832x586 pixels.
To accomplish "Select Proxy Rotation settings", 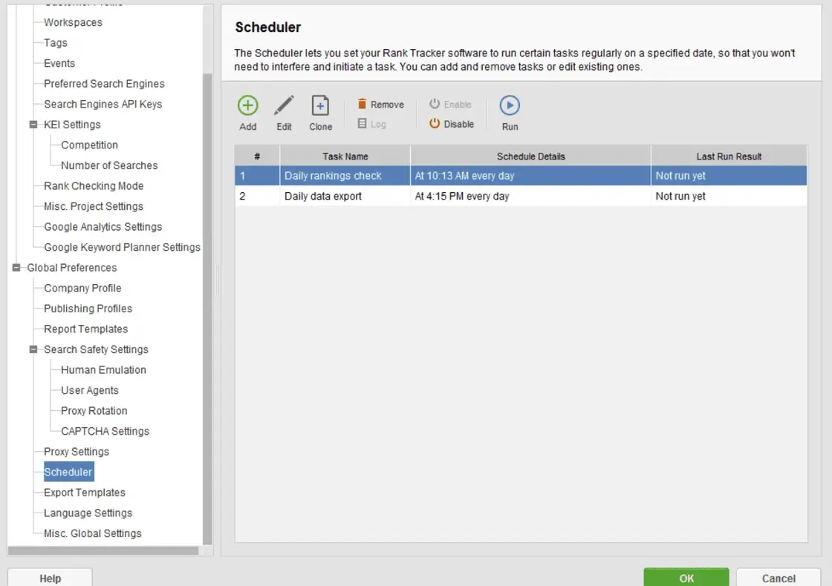I will coord(94,411).
